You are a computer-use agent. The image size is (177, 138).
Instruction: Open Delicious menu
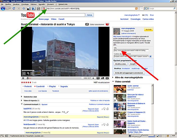[x=34, y=4]
